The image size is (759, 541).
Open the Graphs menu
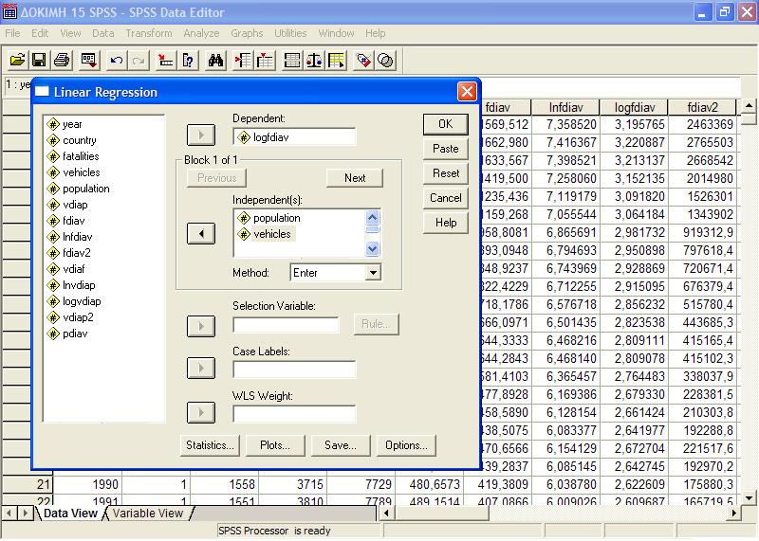[247, 33]
